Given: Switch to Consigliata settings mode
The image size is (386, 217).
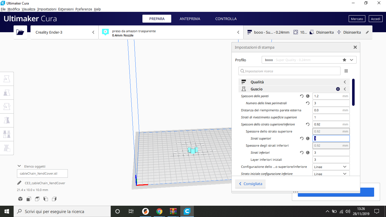Looking at the screenshot, I should click(250, 184).
